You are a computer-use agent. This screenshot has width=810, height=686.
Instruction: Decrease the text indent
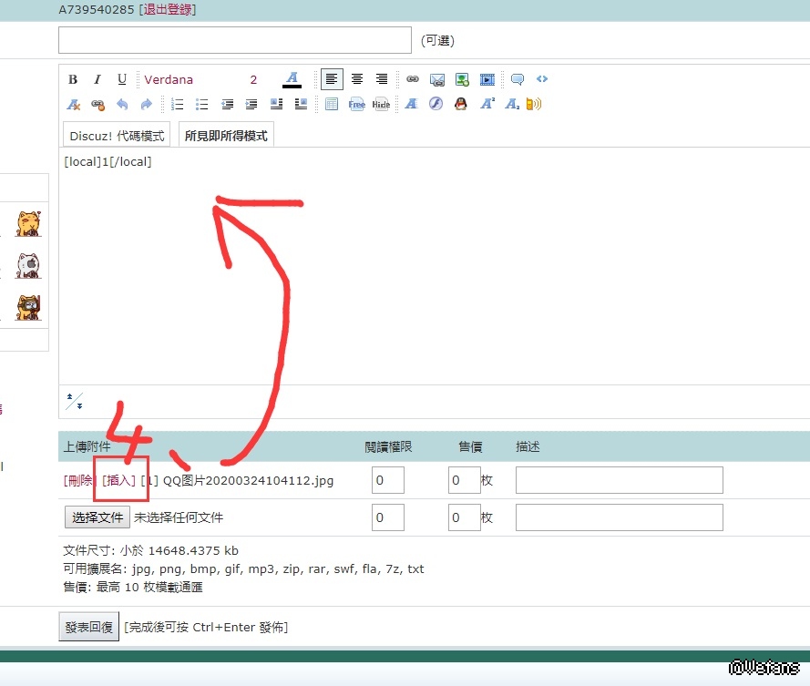(227, 105)
